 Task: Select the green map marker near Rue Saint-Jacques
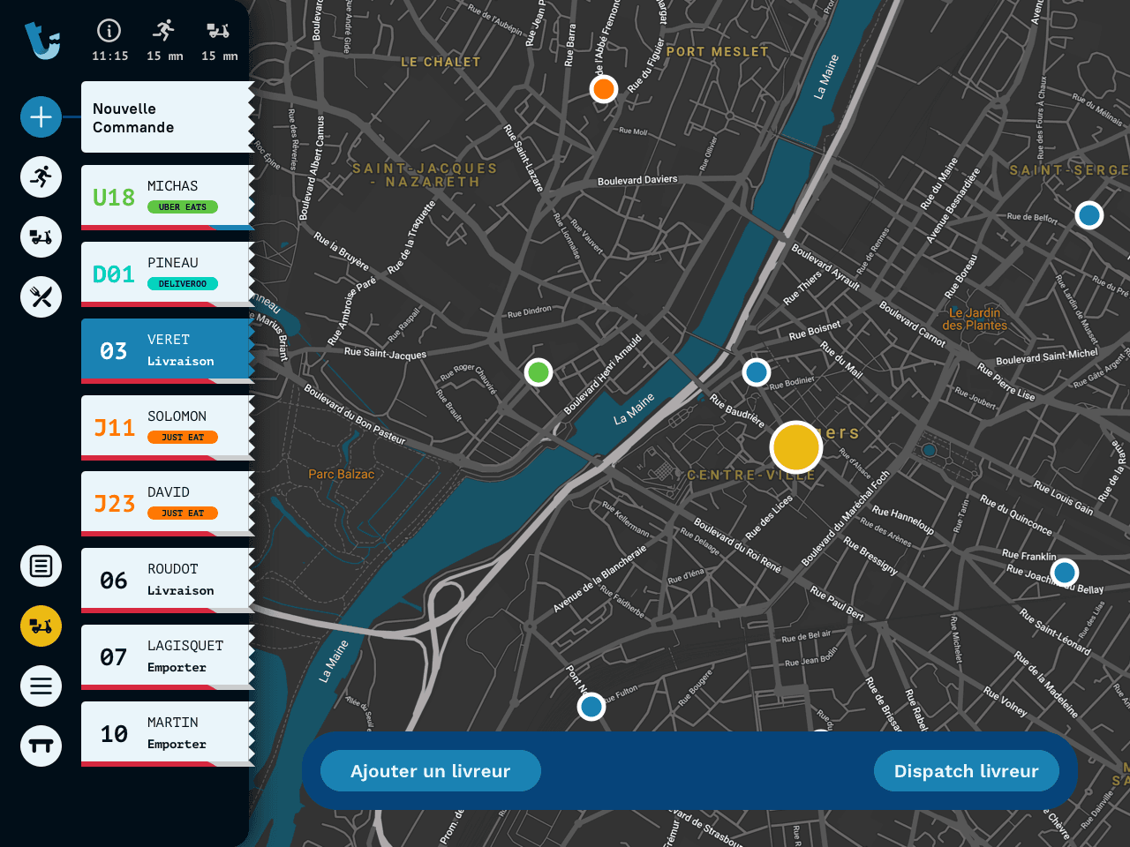click(x=539, y=372)
